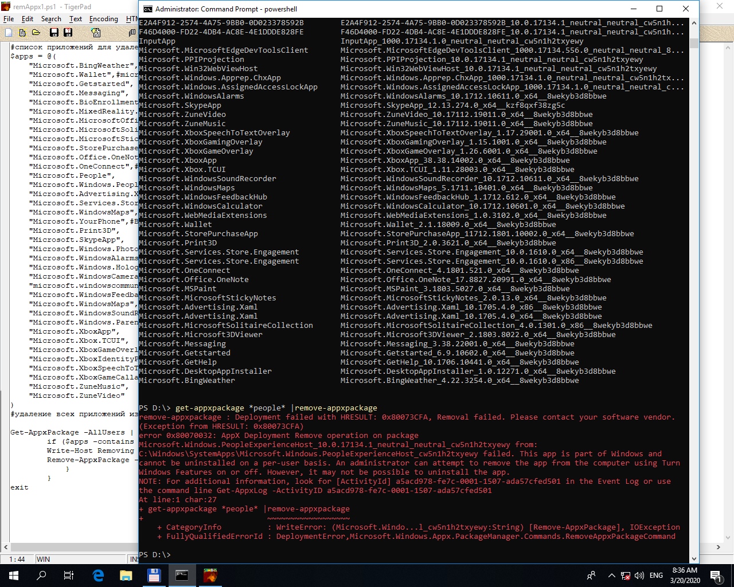Click the TigerPad toolbar icon partly behind console

point(133,33)
